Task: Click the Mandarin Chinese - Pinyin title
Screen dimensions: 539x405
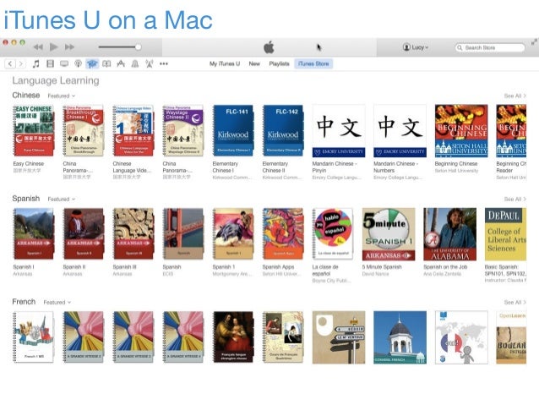Action: point(335,167)
